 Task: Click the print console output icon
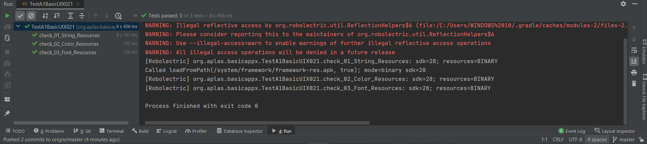point(634,73)
